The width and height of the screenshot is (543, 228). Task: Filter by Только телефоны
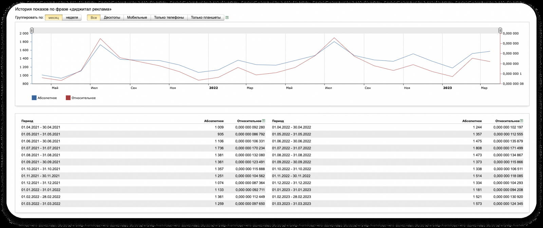point(169,18)
